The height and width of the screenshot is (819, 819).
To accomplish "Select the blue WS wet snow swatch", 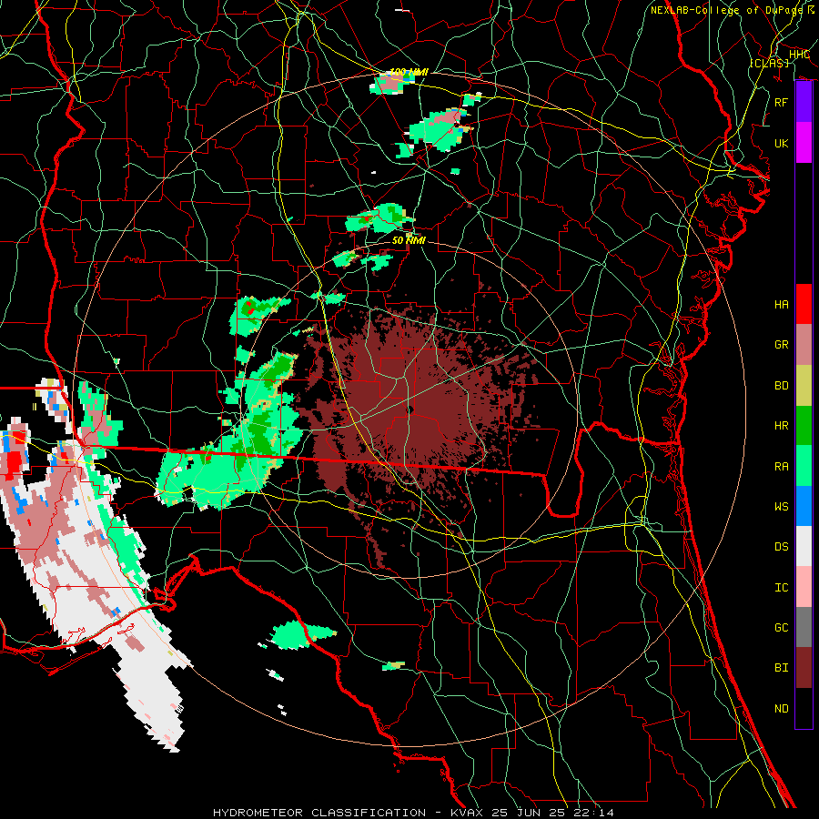I will 804,506.
